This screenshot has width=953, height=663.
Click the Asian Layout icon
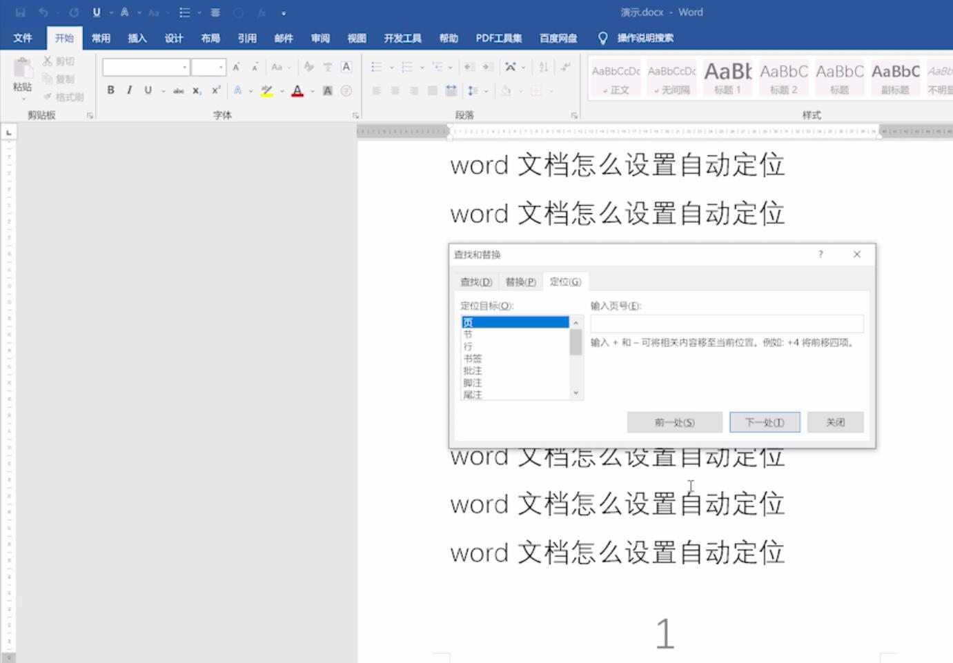click(x=511, y=67)
